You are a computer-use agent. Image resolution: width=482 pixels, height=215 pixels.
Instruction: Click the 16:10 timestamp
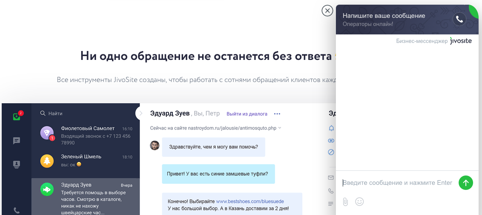(x=127, y=129)
